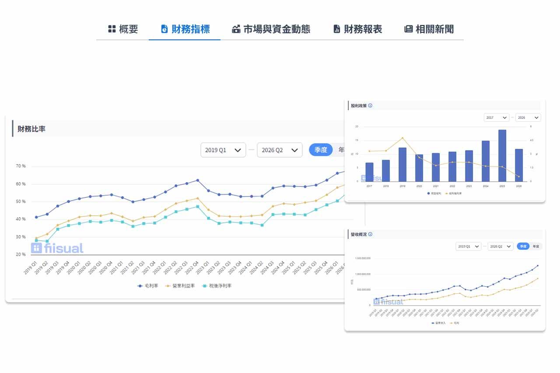Image resolution: width=560 pixels, height=373 pixels.
Task: Click the 相關新聞 tab newspaper icon
Action: [408, 29]
